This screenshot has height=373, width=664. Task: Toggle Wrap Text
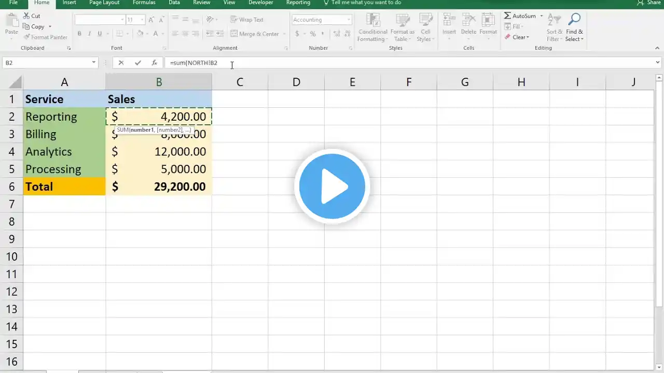247,20
